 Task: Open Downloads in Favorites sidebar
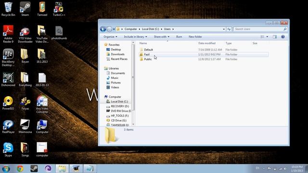tap(115, 54)
